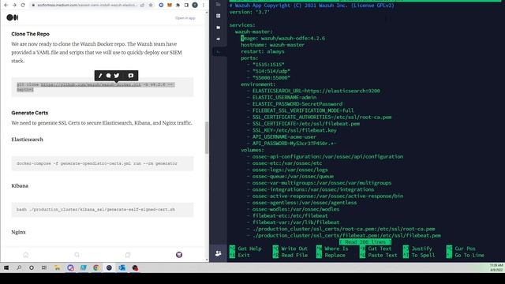Click the 'Clone The Repo' heading
The image size is (505, 284).
pos(30,34)
